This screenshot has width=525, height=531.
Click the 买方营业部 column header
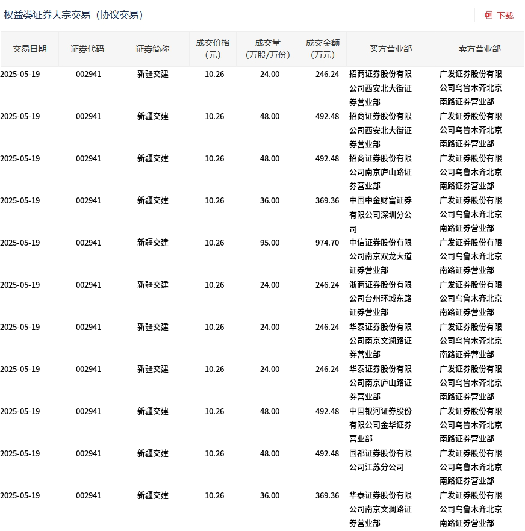tap(391, 49)
